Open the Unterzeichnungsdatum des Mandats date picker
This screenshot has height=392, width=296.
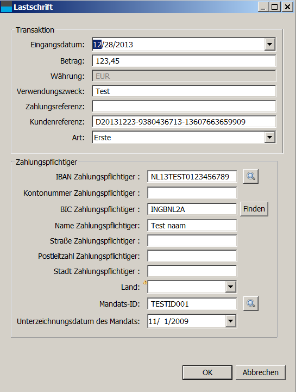(192, 321)
